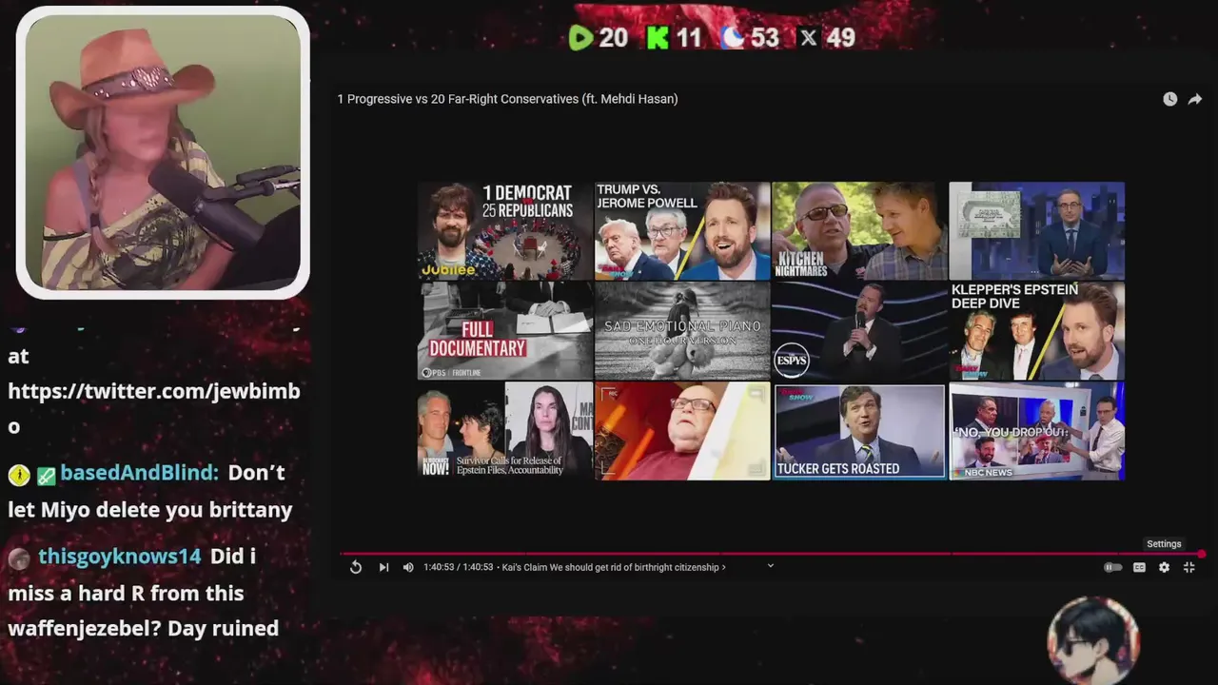Viewport: 1218px width, 685px height.
Task: Open 1 Democrat 25 Republicans Jubilee thumbnail
Action: pos(505,231)
